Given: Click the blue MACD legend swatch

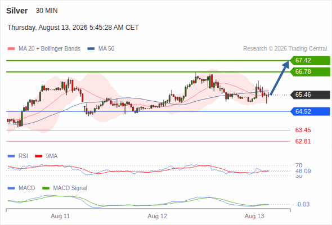Looking at the screenshot, I should click(x=11, y=188).
